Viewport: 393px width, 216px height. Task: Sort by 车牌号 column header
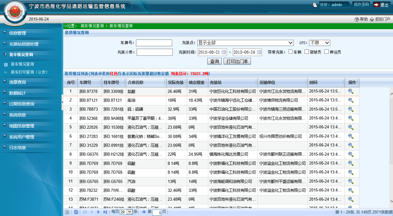tap(89, 83)
